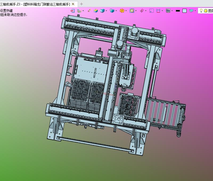
Task: Click the grey monitor display icon
Action: (x=168, y=11)
